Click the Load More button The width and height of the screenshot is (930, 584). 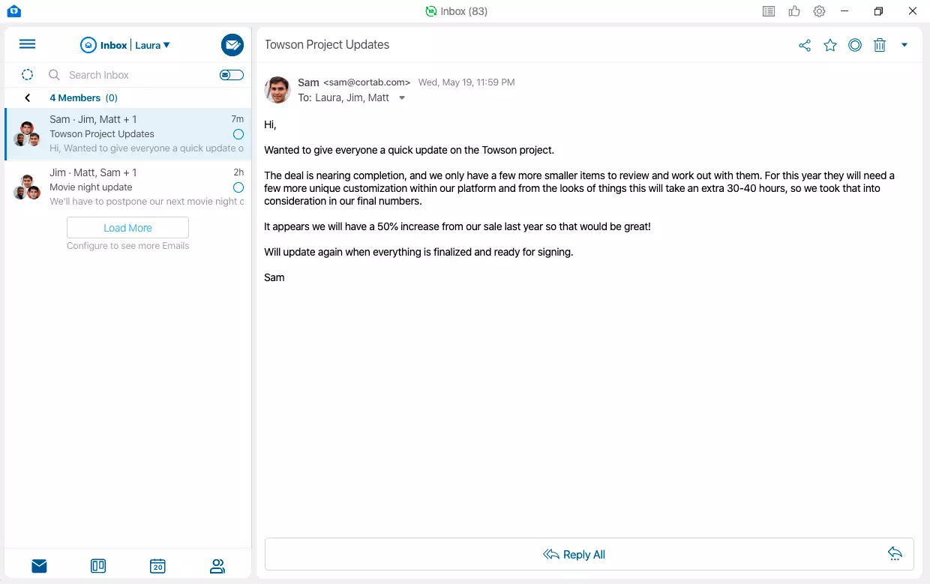[x=127, y=228]
